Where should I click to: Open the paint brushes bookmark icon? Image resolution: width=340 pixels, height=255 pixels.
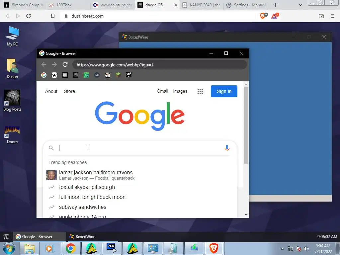(108, 75)
